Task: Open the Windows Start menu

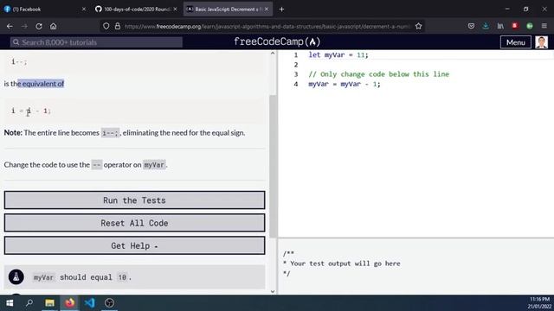Action: [10, 303]
